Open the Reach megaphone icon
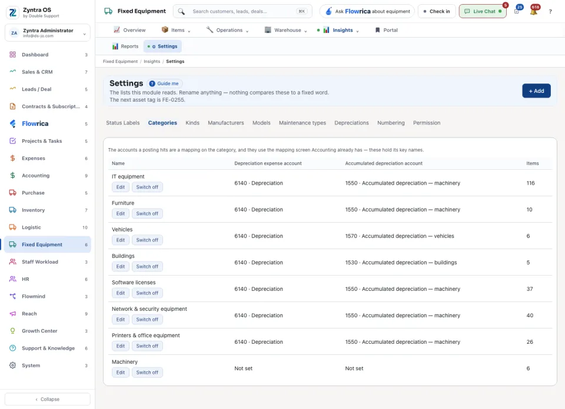 pos(12,314)
